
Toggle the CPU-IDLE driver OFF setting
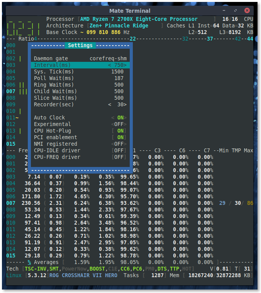point(80,150)
